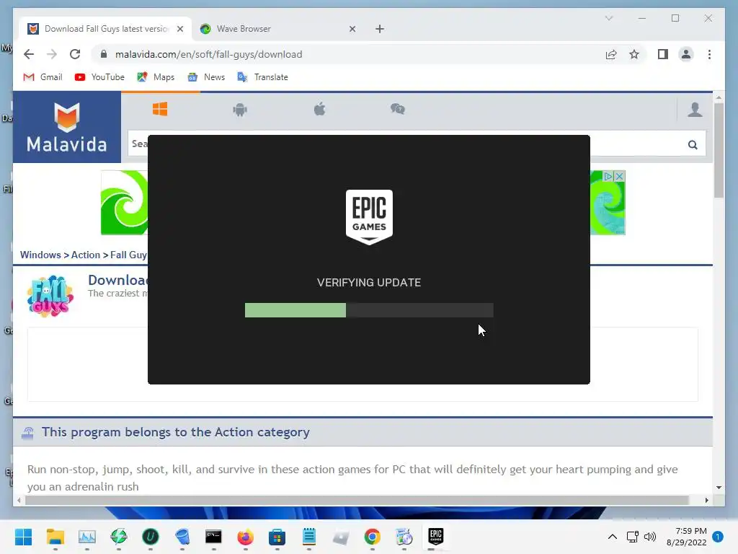Viewport: 738px width, 554px height.
Task: Click the Fall Guys game icon
Action: [50, 296]
